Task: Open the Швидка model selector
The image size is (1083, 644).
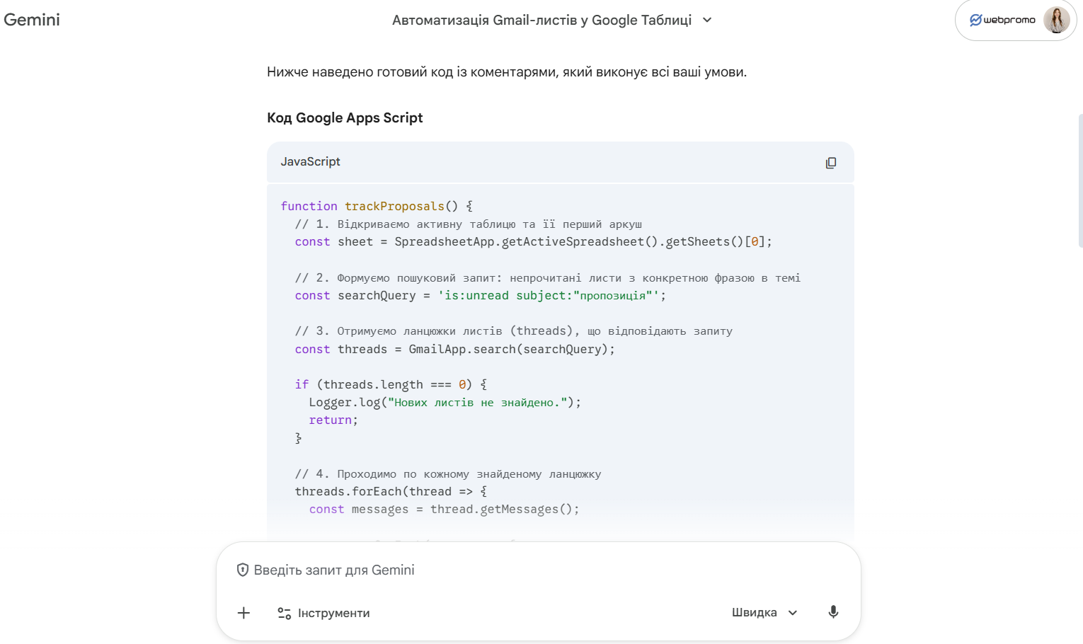Action: point(764,613)
